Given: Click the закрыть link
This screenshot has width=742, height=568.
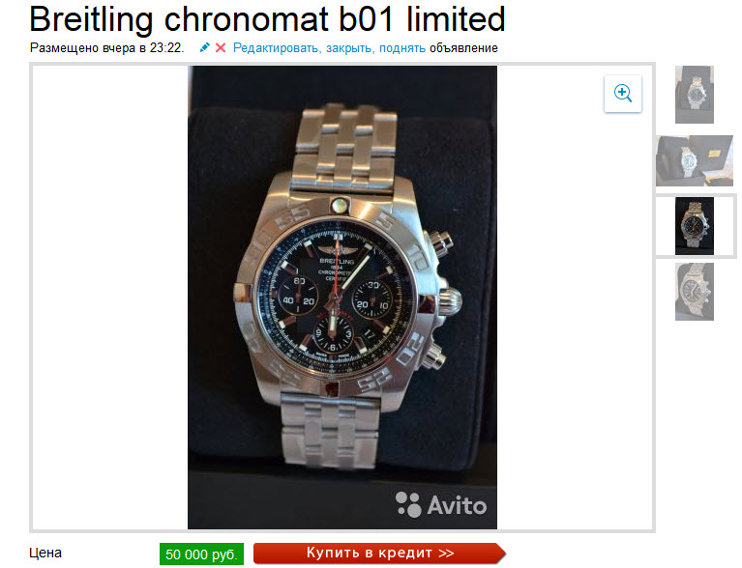Looking at the screenshot, I should [350, 48].
